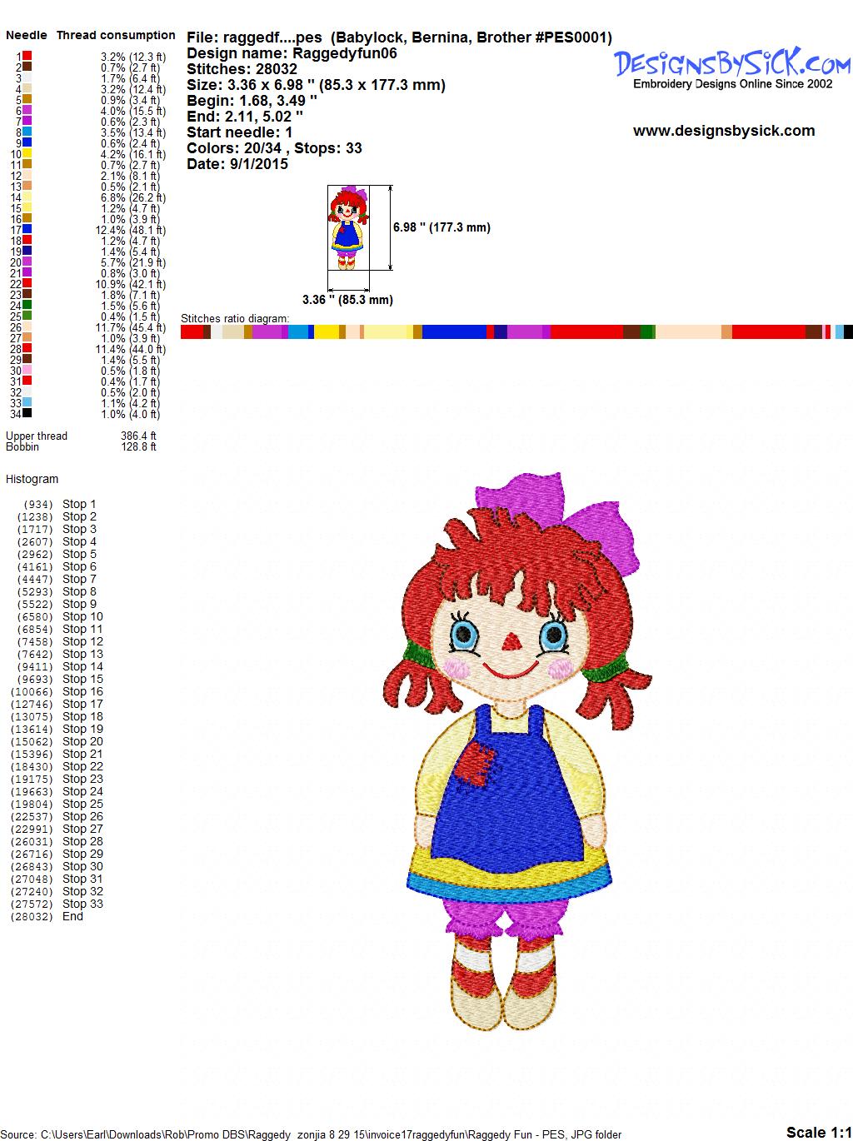This screenshot has width=853, height=1141.
Task: Click the Histogram heading
Action: pos(32,479)
